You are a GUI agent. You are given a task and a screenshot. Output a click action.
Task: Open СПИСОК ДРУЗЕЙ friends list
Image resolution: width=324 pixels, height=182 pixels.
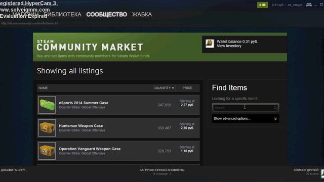pyautogui.click(x=306, y=170)
